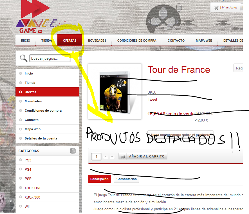Click the Tweet link
249x214 pixels.
(x=152, y=99)
